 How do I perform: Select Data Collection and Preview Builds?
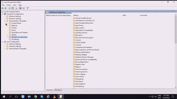87,50
